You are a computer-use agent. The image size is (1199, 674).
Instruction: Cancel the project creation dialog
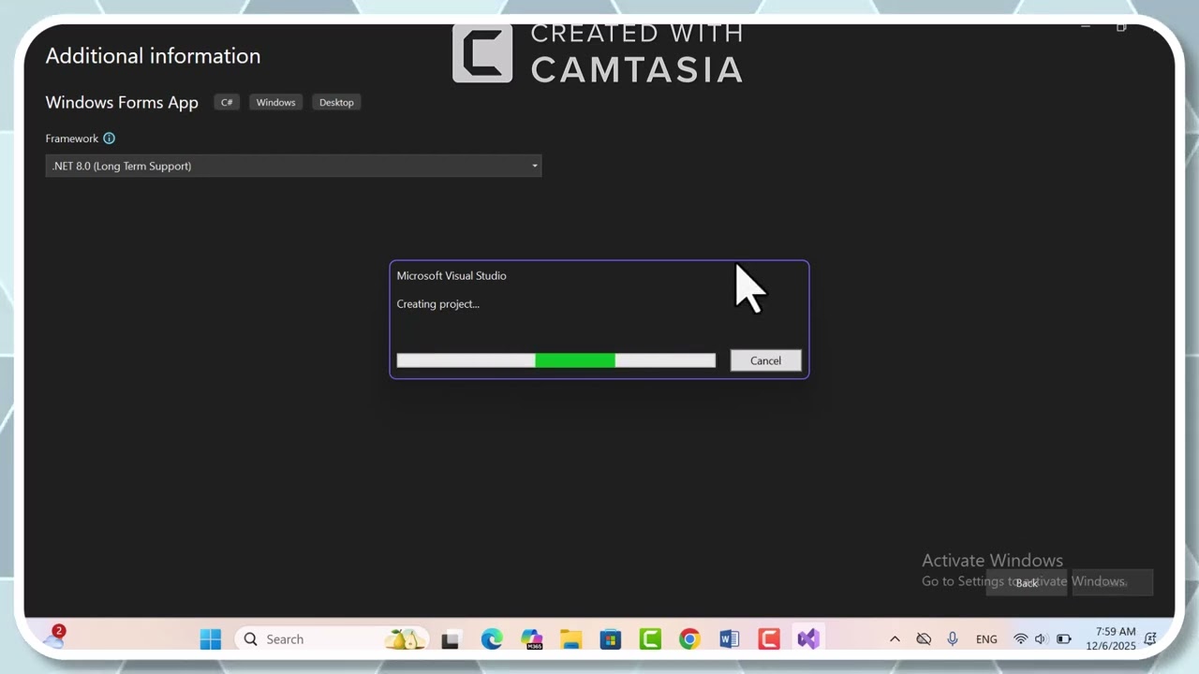point(765,360)
